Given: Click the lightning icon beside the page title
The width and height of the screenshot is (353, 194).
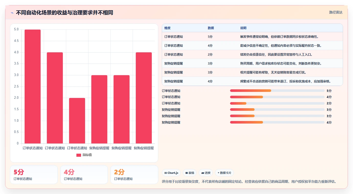Looking at the screenshot, I should click(12, 13).
